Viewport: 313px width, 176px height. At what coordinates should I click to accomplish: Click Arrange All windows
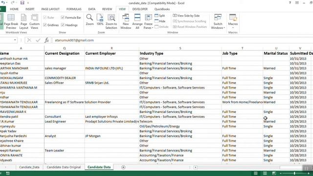pos(137,22)
